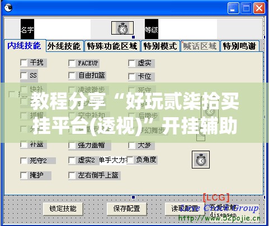Screen dimensions: 269x226
Task: Enable the 强力盖帽 checkbox
Action: [72, 145]
